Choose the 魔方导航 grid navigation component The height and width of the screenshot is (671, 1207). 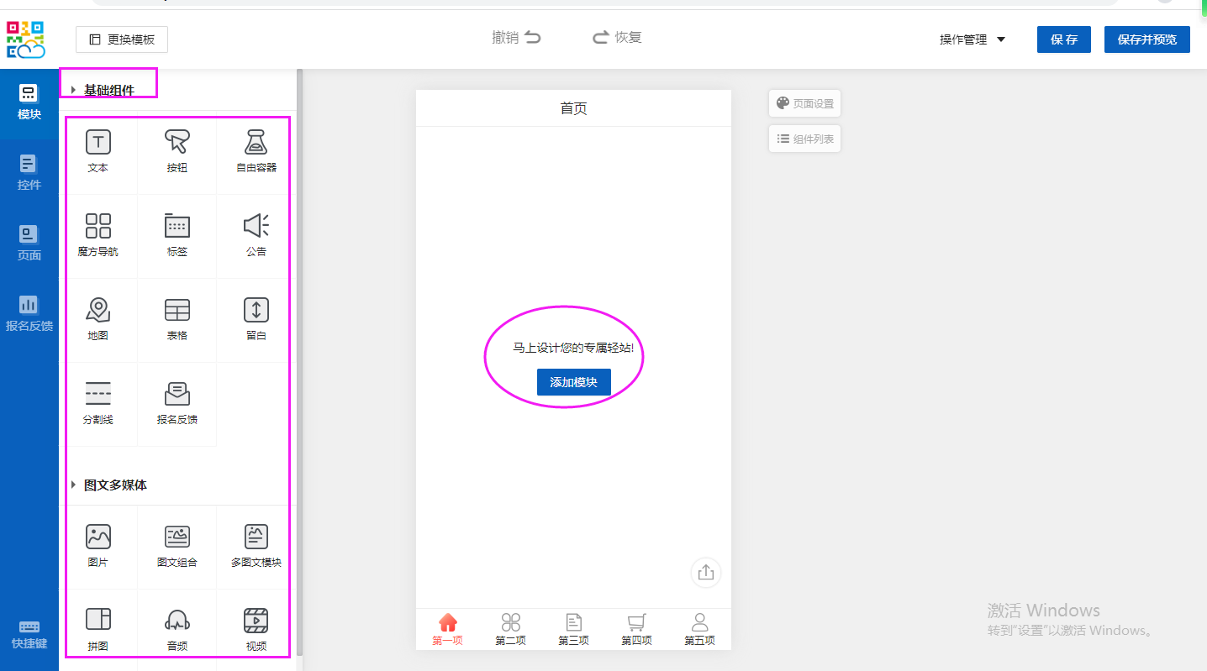(98, 227)
